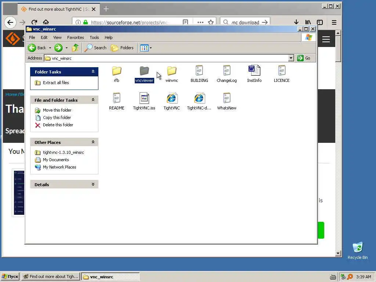Select the TightVNC Internet shortcut file
376x282 pixels.
tap(172, 101)
